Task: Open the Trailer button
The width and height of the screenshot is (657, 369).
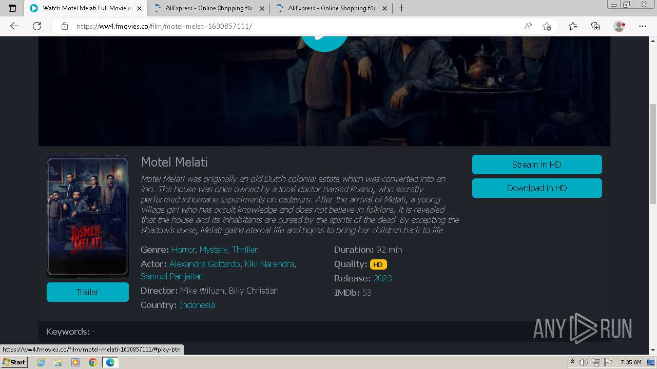Action: (88, 292)
